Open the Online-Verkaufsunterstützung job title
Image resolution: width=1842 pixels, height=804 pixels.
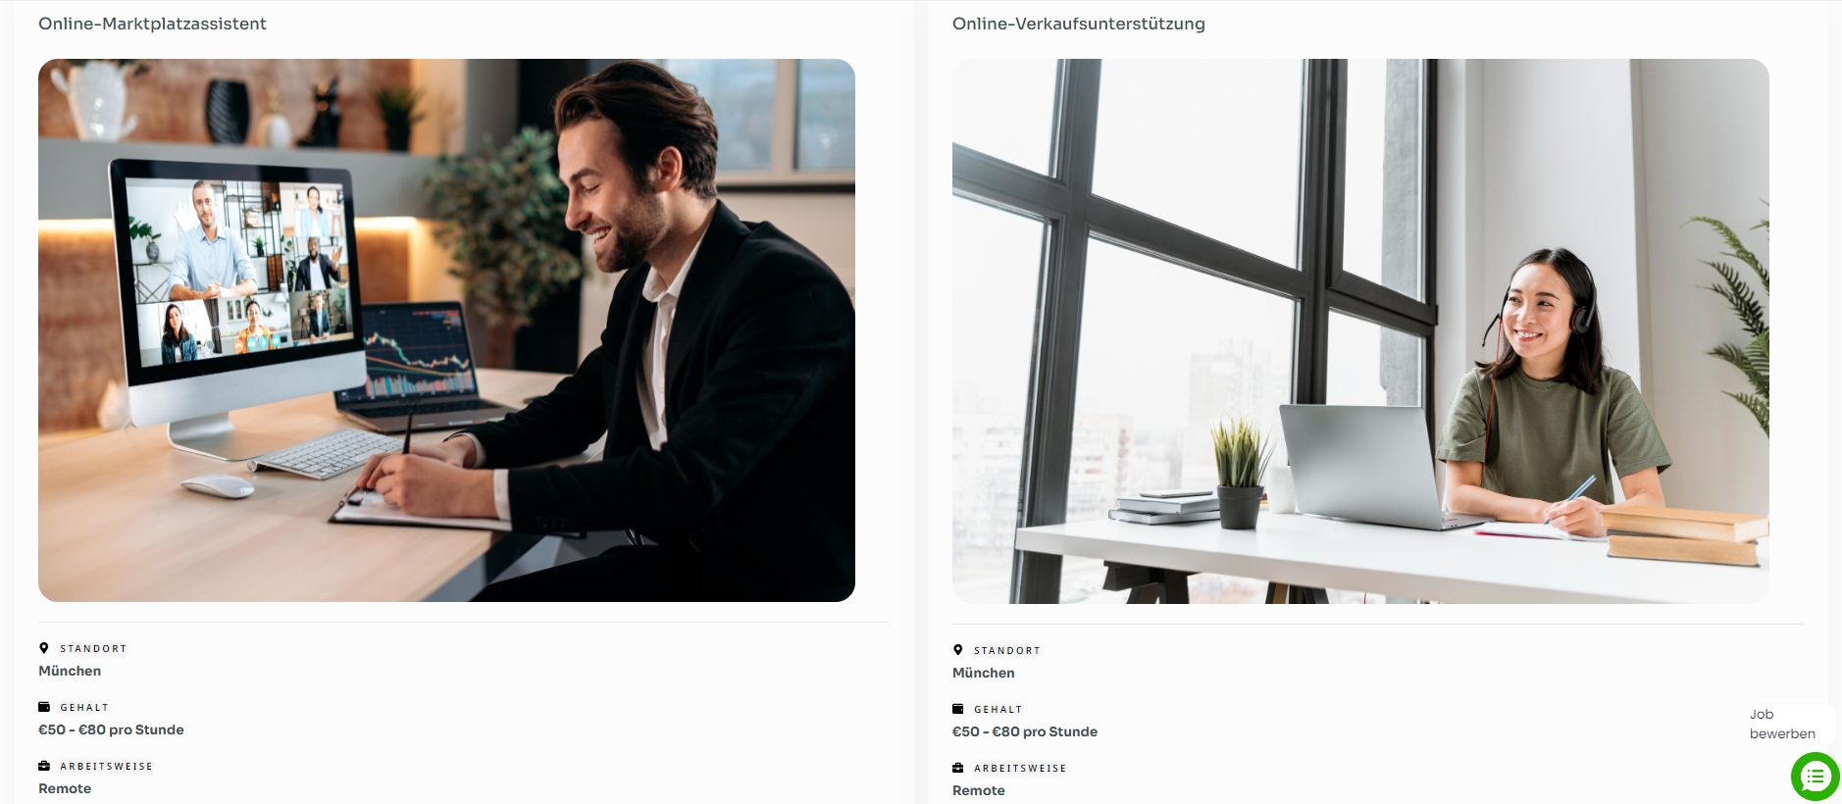coord(1079,24)
